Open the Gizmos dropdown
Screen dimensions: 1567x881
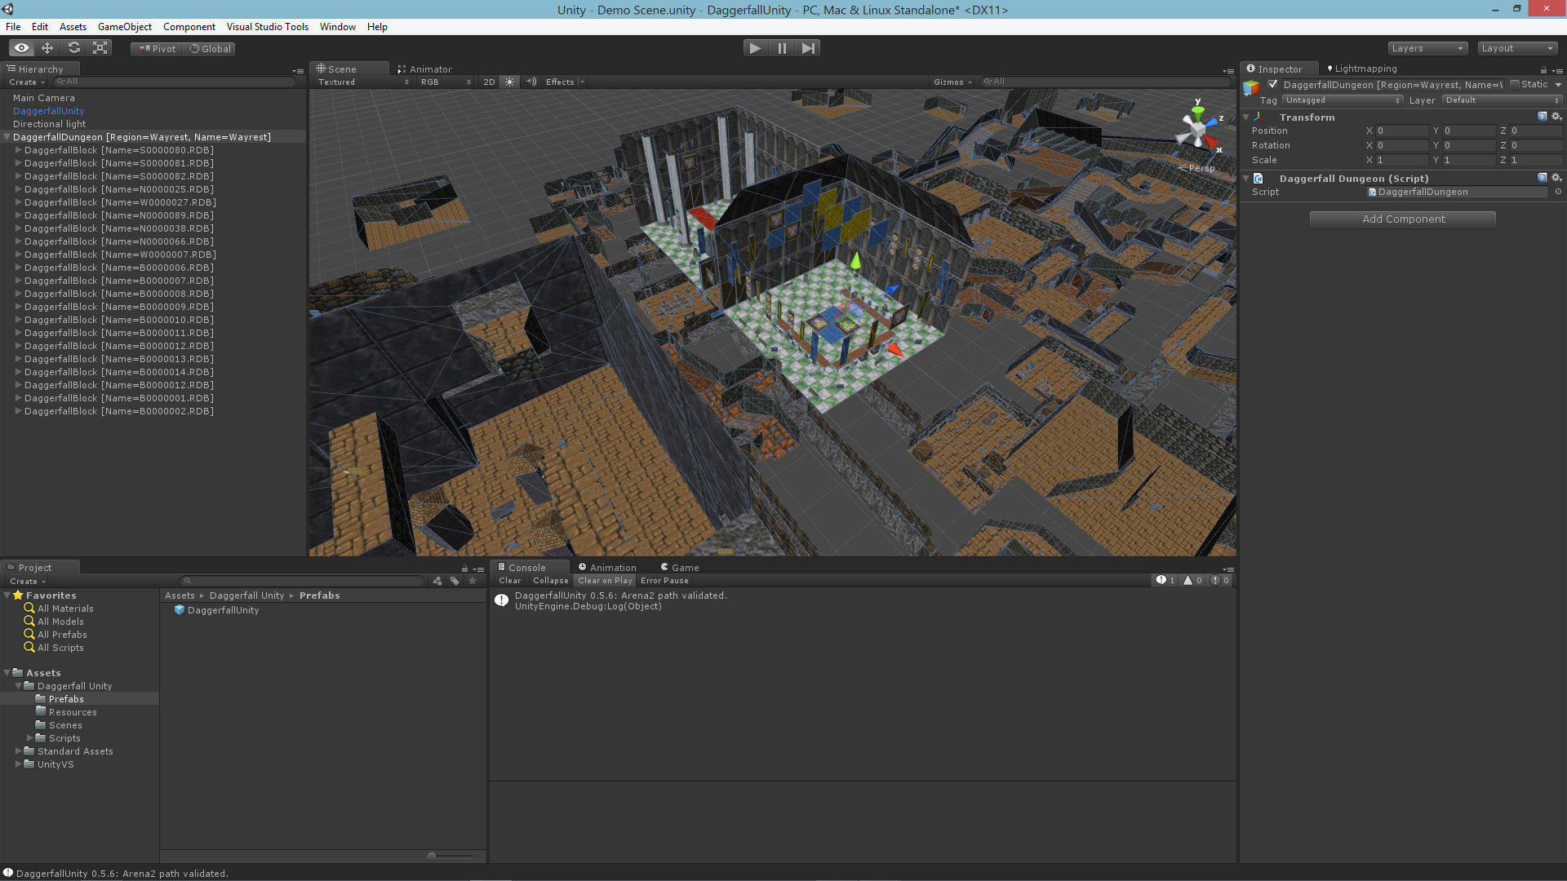pyautogui.click(x=952, y=82)
